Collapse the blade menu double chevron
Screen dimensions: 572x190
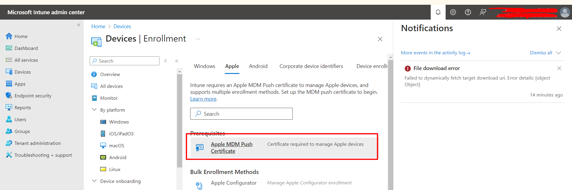177,61
